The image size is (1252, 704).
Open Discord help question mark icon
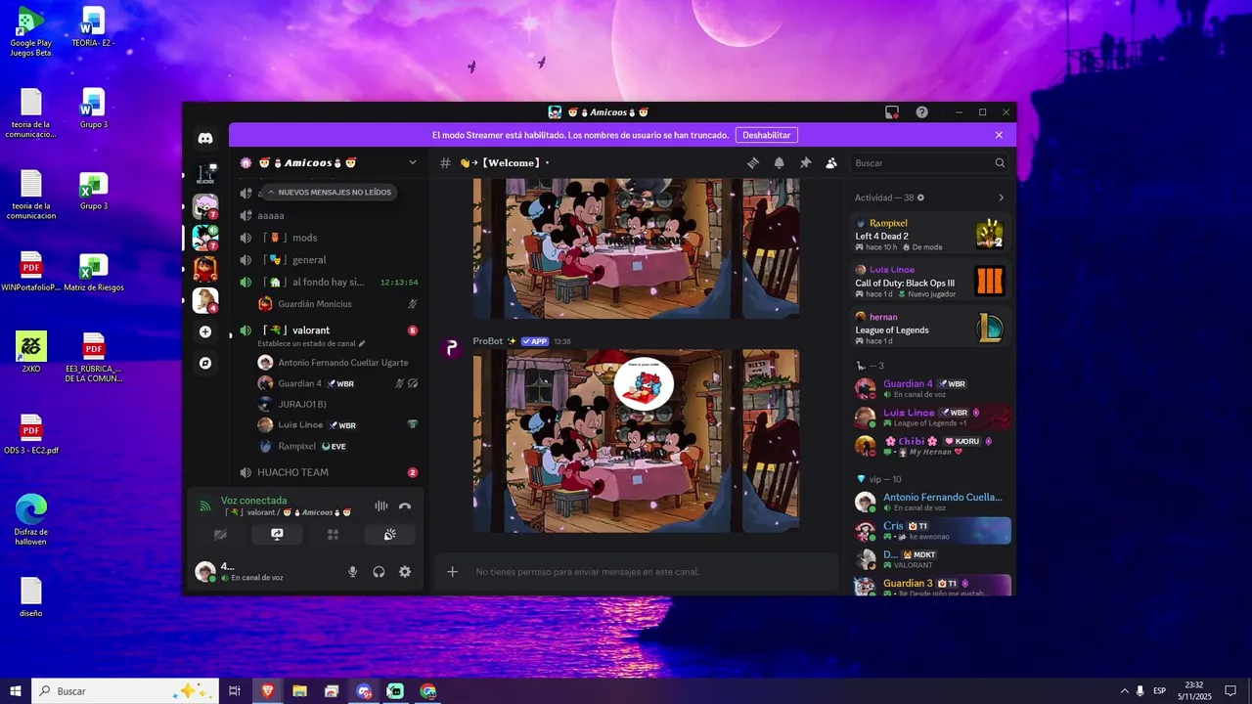(x=921, y=112)
